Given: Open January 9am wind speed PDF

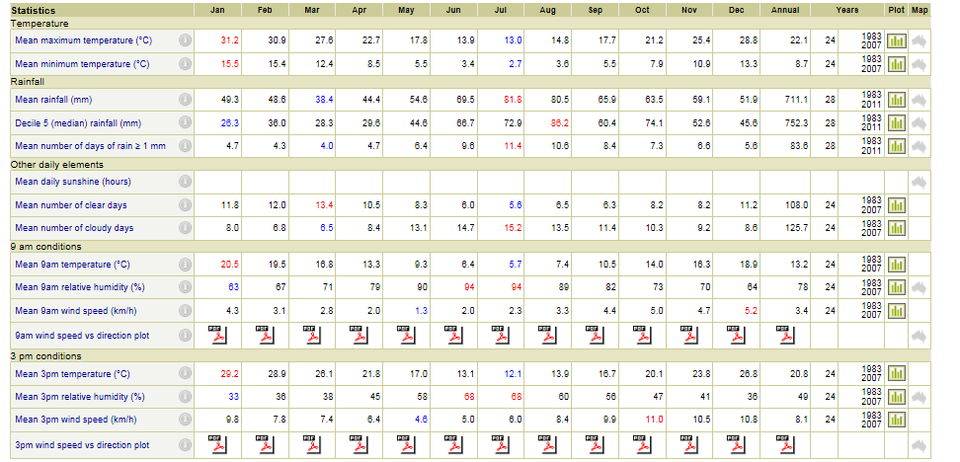Looking at the screenshot, I should (x=217, y=334).
